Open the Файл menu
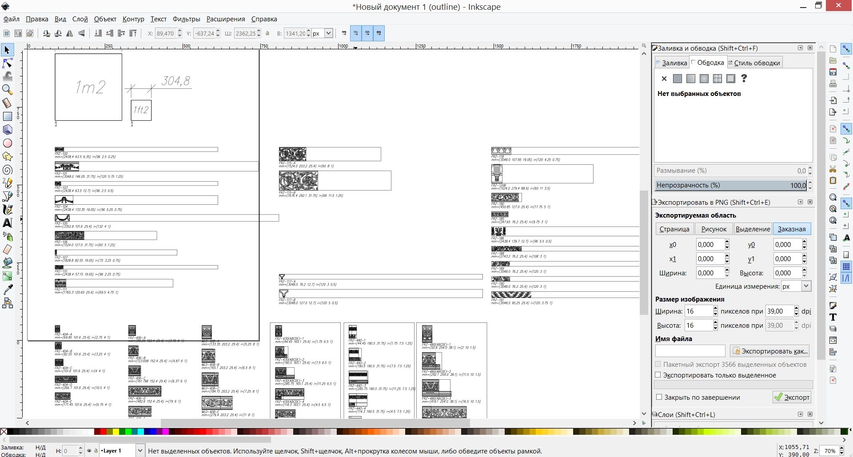The image size is (853, 457). (x=12, y=19)
